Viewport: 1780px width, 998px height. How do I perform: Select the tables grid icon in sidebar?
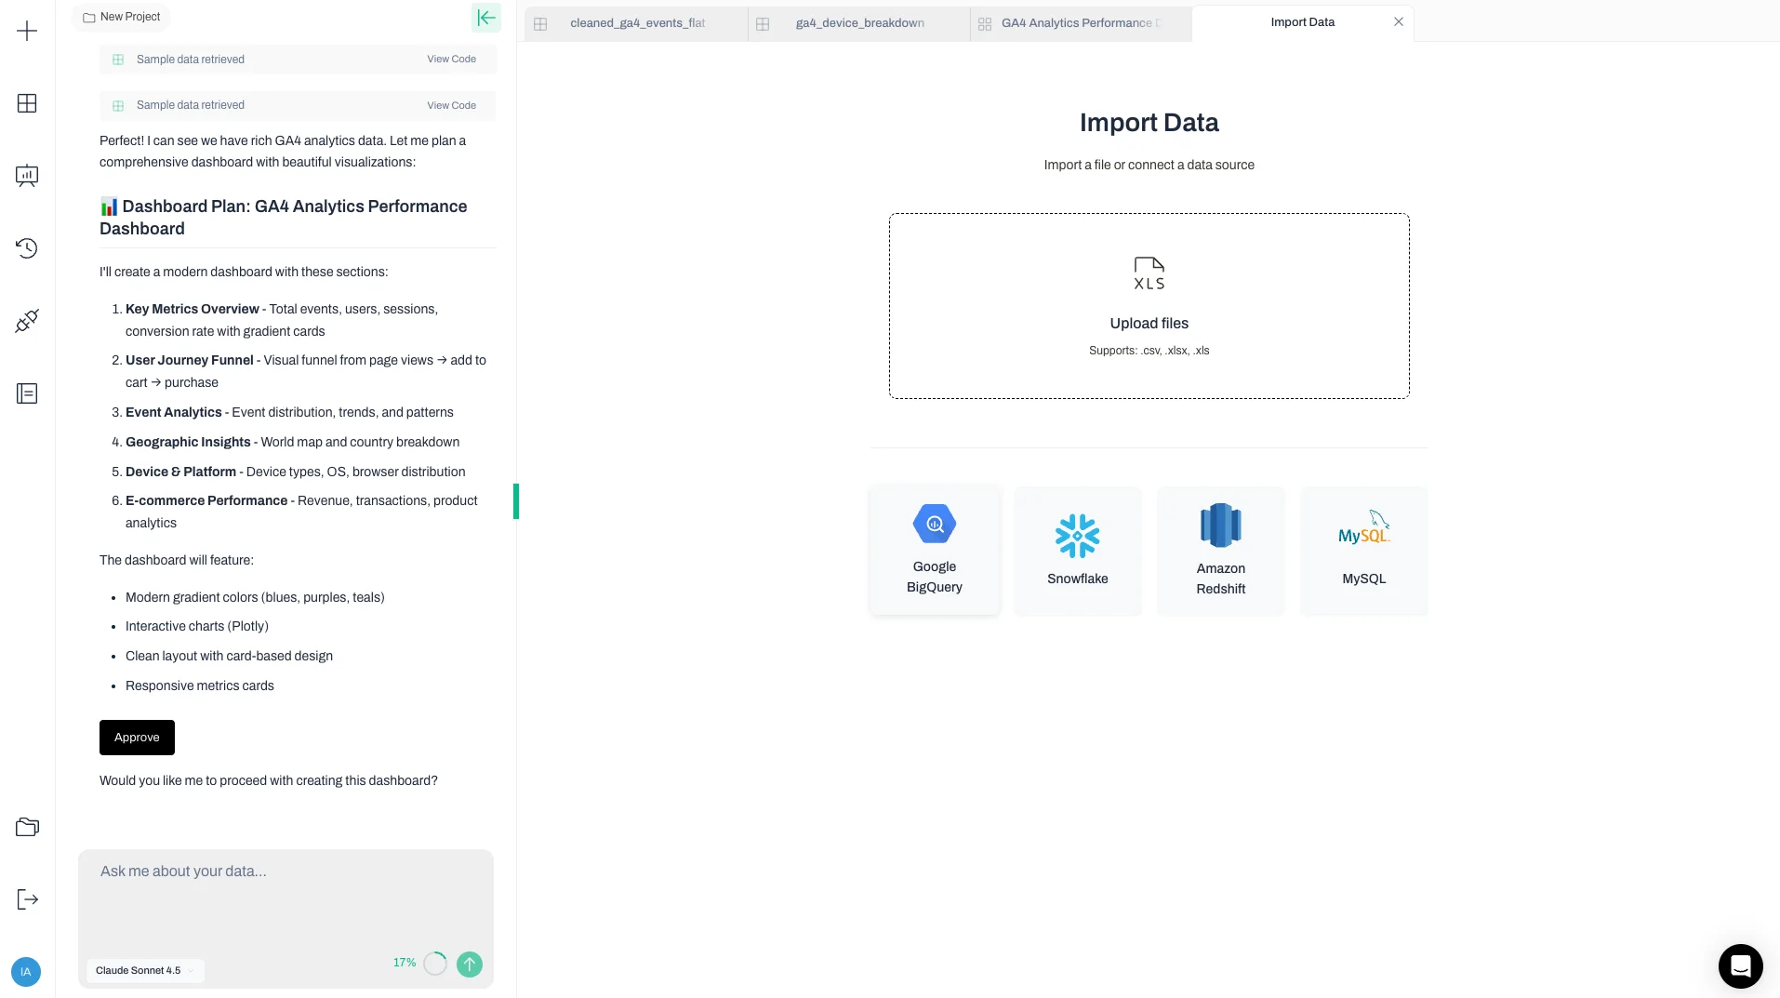tap(26, 103)
